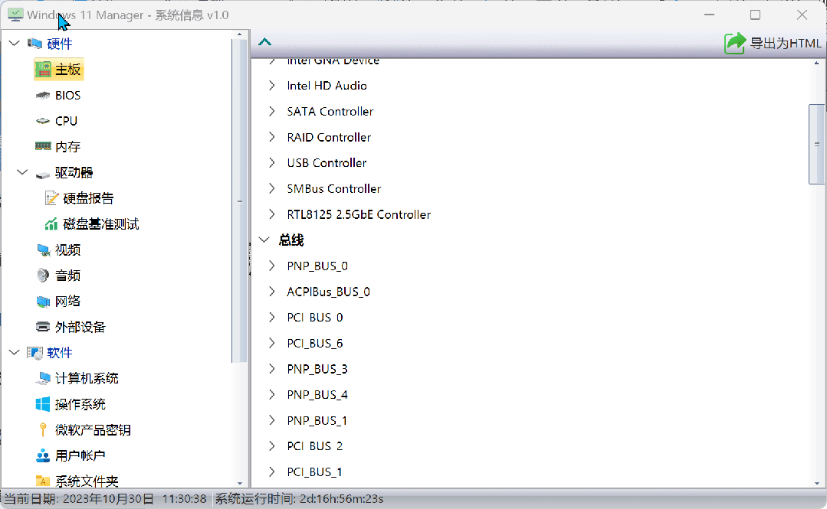Click 导出为HTML export button text
The height and width of the screenshot is (509, 827).
(x=786, y=43)
